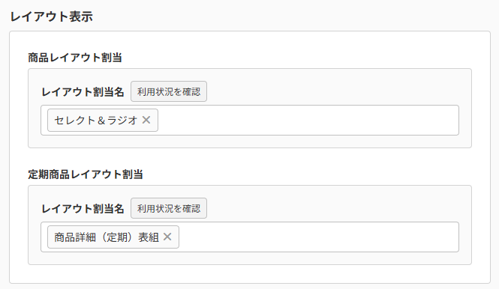Select the 商品詳細（定期）表組 tag label

[107, 237]
